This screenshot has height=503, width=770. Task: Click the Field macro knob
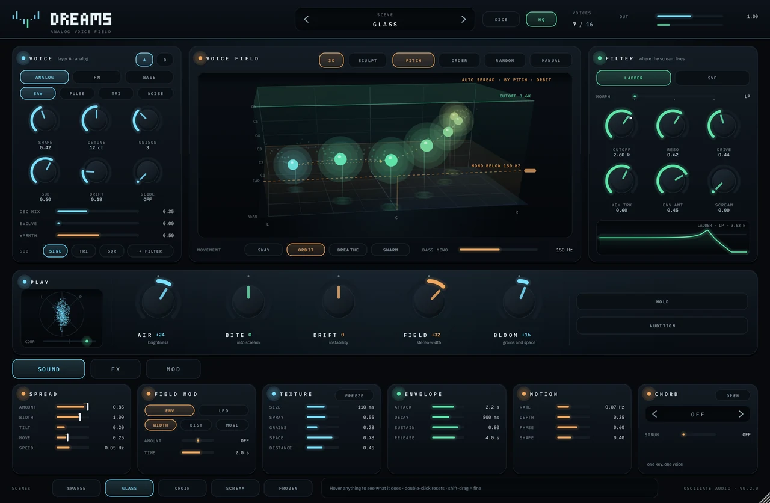(x=428, y=300)
